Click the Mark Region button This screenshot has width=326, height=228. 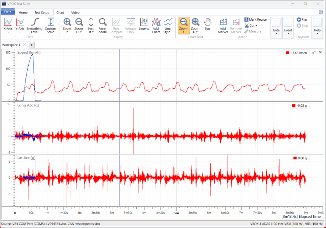tap(256, 20)
